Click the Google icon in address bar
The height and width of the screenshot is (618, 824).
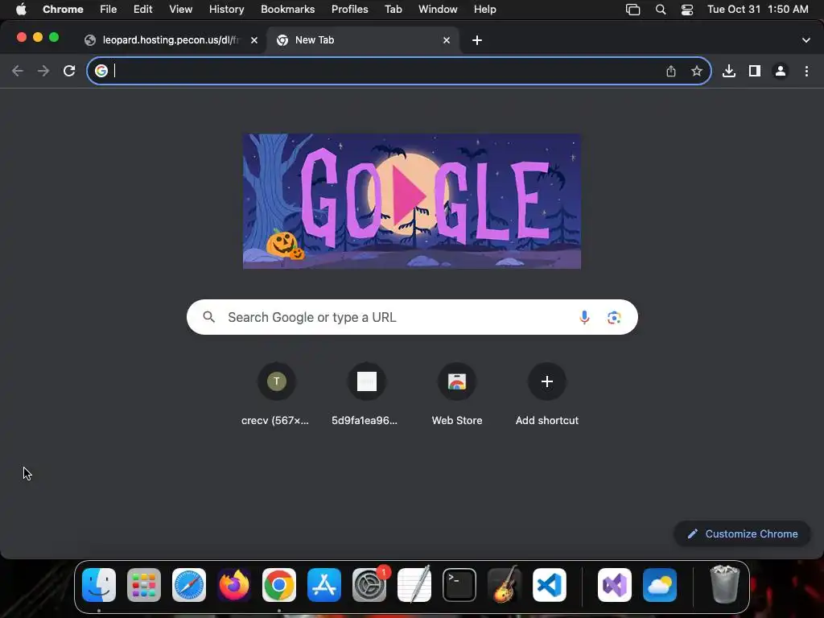(101, 71)
